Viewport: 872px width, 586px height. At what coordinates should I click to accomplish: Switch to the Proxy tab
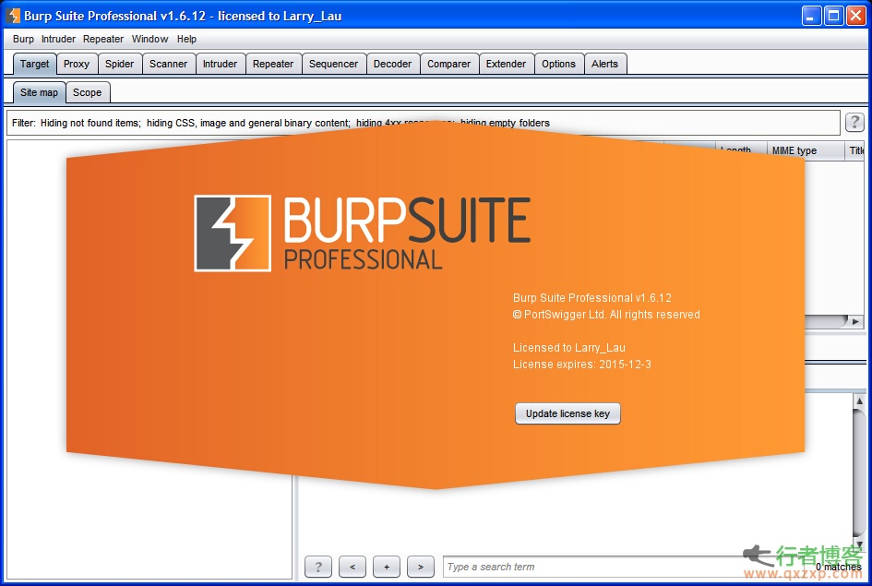tap(77, 64)
